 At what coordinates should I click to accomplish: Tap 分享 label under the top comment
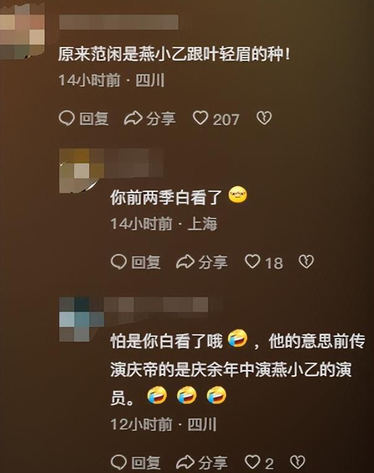click(160, 118)
